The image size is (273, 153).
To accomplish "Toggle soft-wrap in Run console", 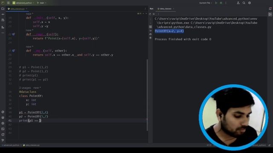I will [x=151, y=27].
